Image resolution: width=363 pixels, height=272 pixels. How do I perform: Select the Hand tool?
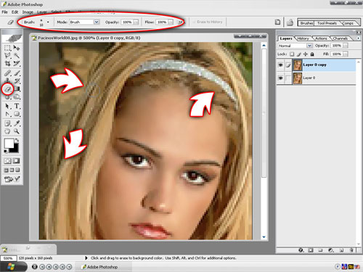[x=7, y=131]
